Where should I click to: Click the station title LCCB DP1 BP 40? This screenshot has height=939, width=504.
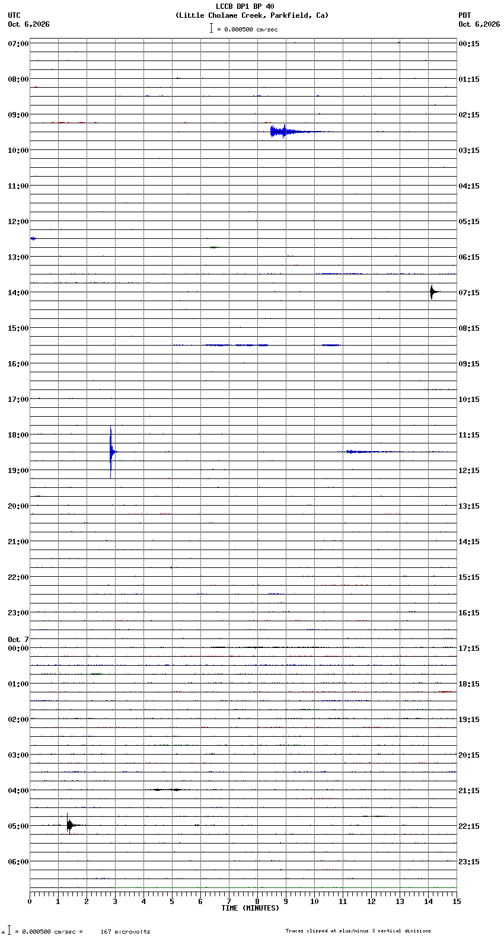pos(245,7)
